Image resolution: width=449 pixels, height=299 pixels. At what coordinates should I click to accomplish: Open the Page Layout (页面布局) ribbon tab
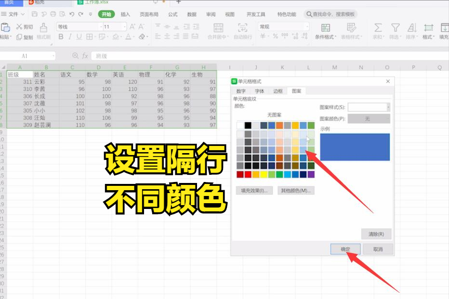pyautogui.click(x=149, y=14)
